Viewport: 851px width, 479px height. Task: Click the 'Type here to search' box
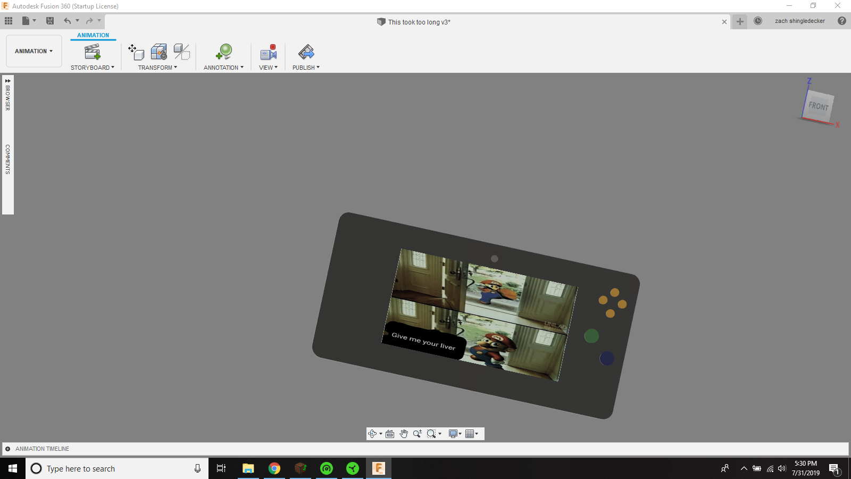[x=117, y=468]
